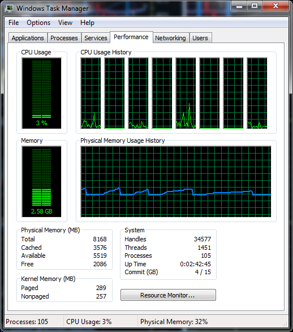This screenshot has width=293, height=332.
Task: Click the CPU Usage 3 % gauge
Action: point(41,93)
